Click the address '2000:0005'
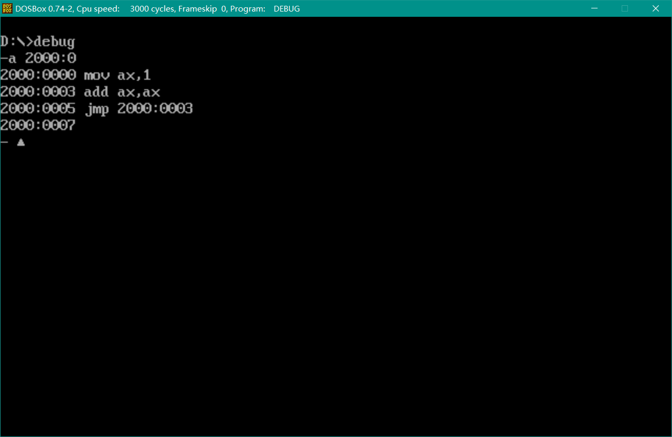This screenshot has height=437, width=672. click(38, 109)
